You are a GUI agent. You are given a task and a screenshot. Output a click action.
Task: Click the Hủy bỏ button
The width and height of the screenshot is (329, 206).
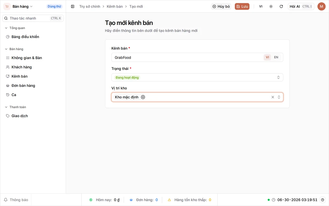coord(221,6)
